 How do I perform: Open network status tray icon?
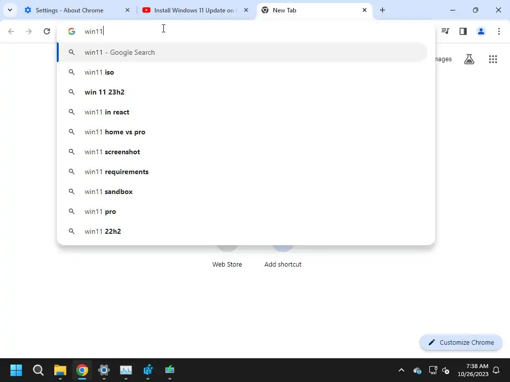[x=433, y=370]
